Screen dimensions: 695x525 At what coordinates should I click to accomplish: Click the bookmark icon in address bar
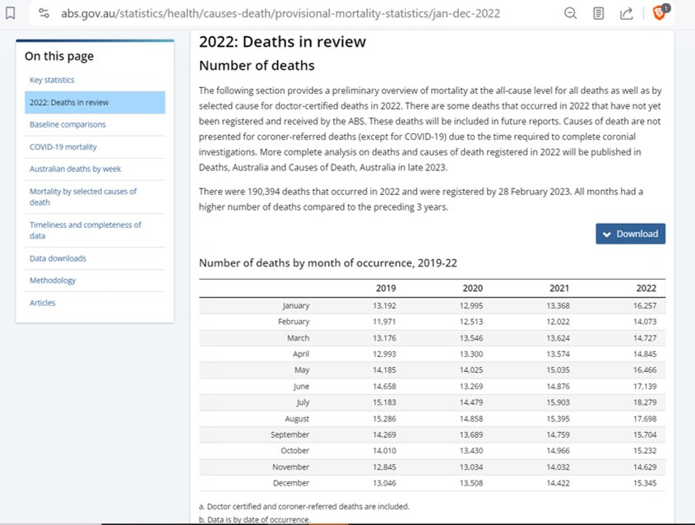[10, 13]
